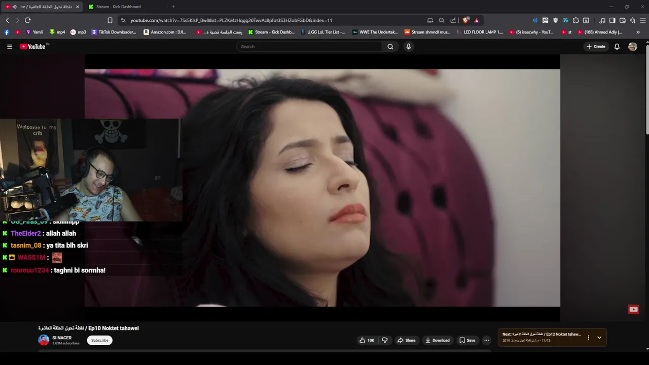649x365 pixels.
Task: Subscribe to the SI NACER channel
Action: [x=100, y=340]
